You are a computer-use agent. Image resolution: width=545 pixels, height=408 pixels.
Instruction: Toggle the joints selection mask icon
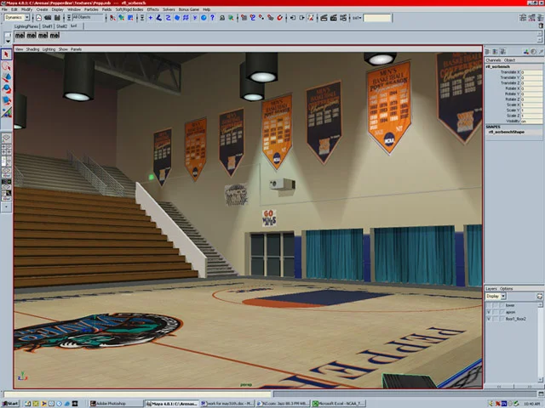coord(159,18)
